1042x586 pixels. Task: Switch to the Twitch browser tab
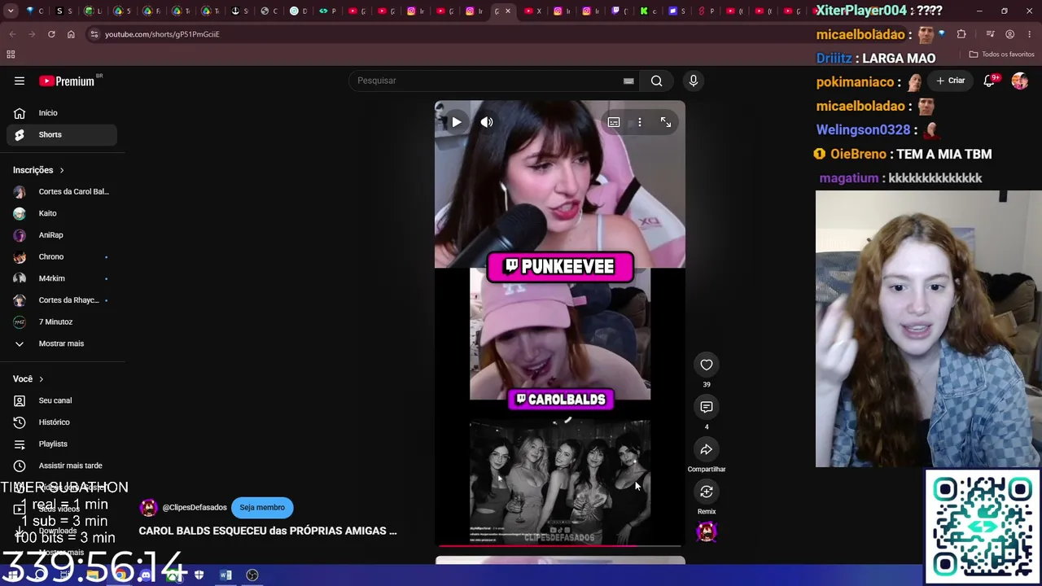tap(615, 11)
